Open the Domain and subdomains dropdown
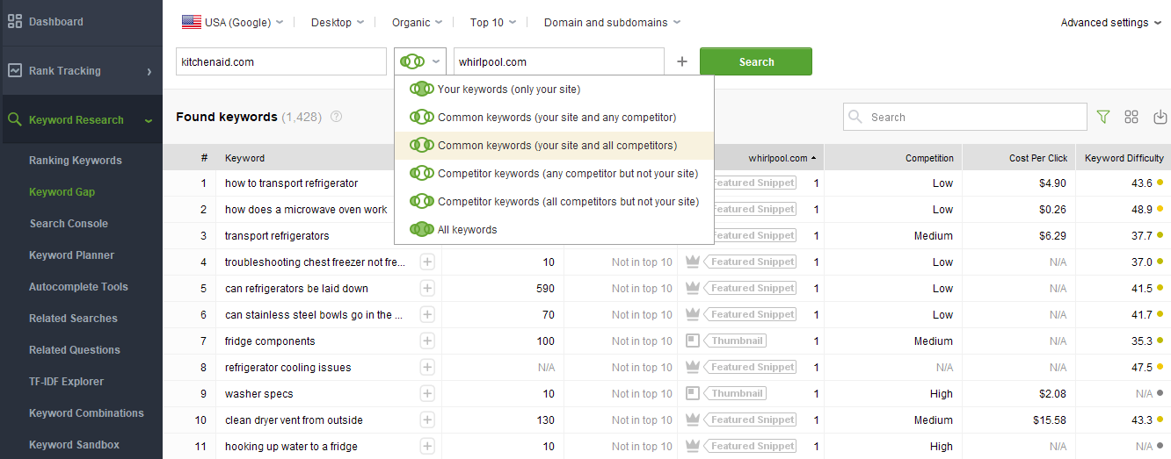 (x=612, y=22)
